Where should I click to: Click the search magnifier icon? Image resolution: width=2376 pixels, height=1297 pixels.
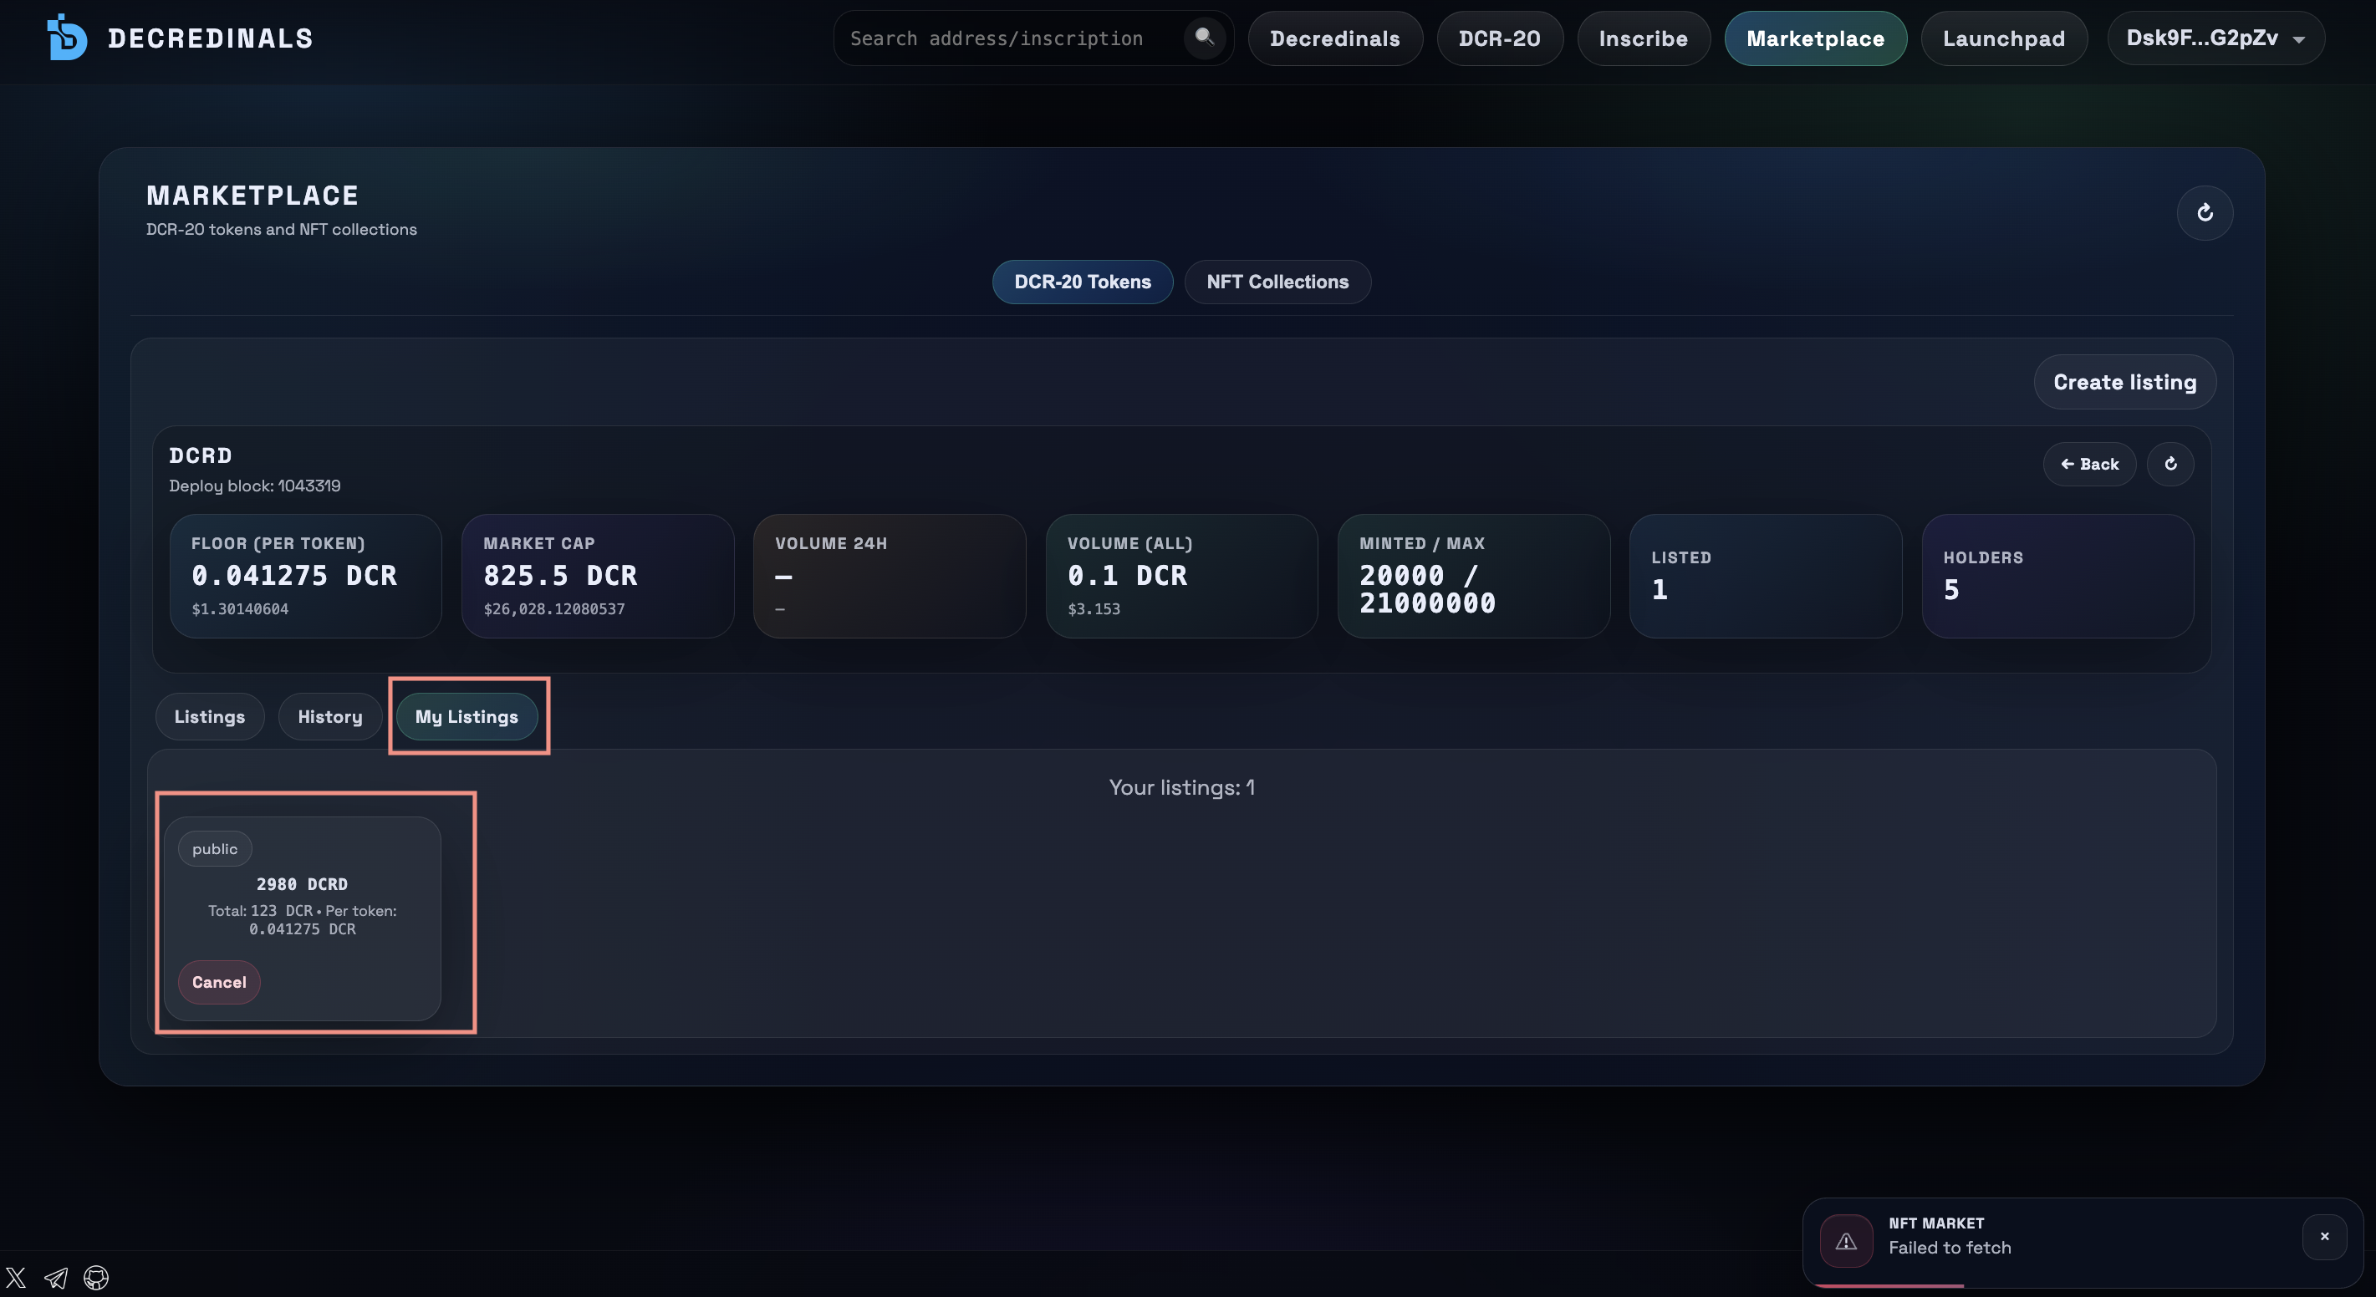1205,38
